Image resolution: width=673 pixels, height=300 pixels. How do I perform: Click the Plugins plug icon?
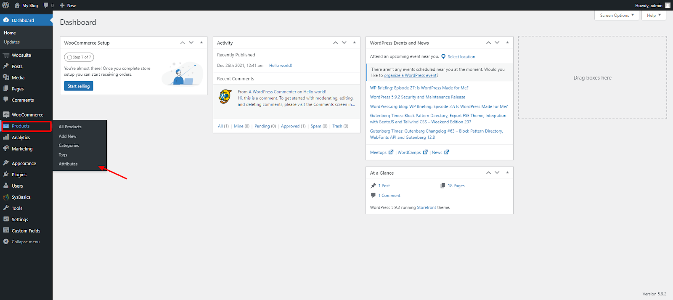6,174
